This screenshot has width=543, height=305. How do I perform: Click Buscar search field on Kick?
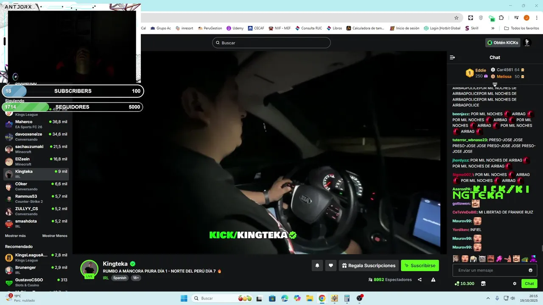271,43
